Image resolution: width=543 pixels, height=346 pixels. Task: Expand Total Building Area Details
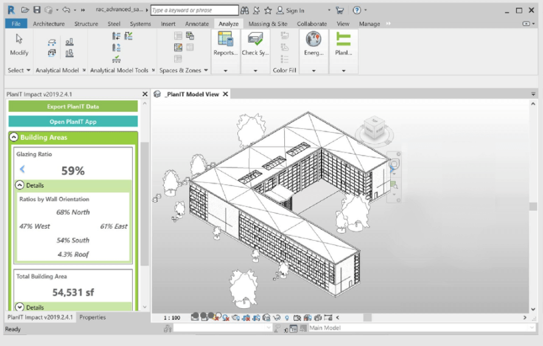(19, 307)
